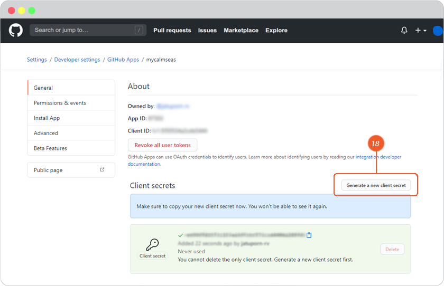The image size is (444, 286).
Task: Click the GitHub Octocat logo
Action: pos(15,30)
